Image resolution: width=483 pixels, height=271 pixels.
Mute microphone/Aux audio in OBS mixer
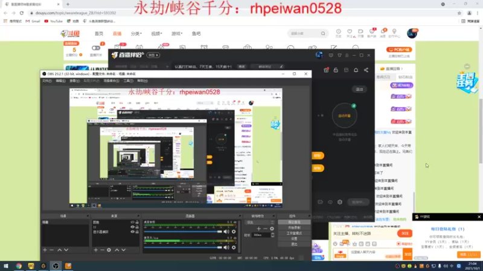pyautogui.click(x=226, y=248)
